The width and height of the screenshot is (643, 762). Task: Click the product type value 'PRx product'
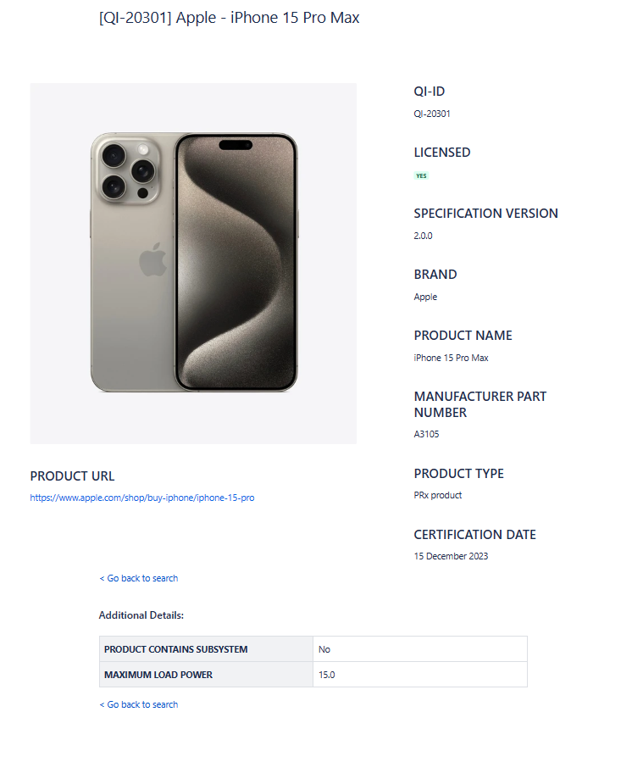coord(437,495)
